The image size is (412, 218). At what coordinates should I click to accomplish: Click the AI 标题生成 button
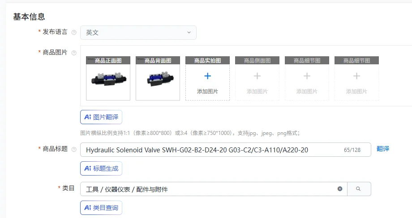click(101, 168)
